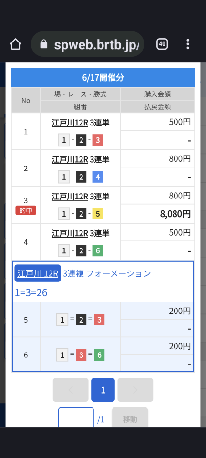
Task: Open the browser three-dot menu
Action: point(188,44)
